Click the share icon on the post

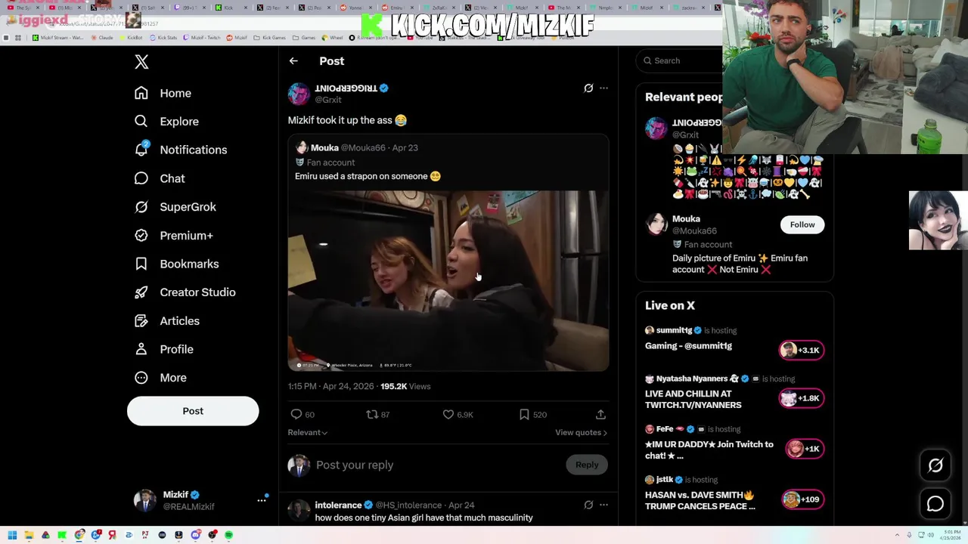coord(600,414)
